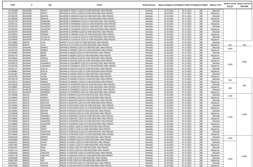Click the 'Başvuru Türü' column header
The height and width of the screenshot is (167, 253).
coord(215,5)
